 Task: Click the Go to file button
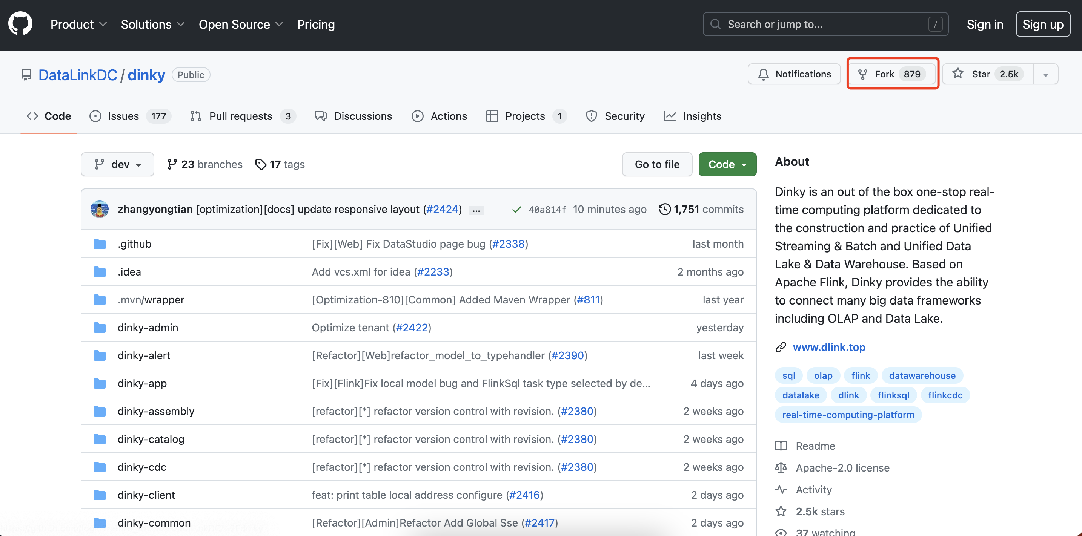pyautogui.click(x=656, y=165)
